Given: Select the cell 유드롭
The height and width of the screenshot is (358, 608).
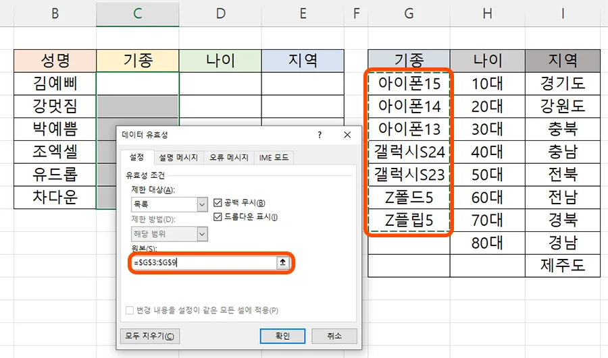Looking at the screenshot, I should [55, 175].
